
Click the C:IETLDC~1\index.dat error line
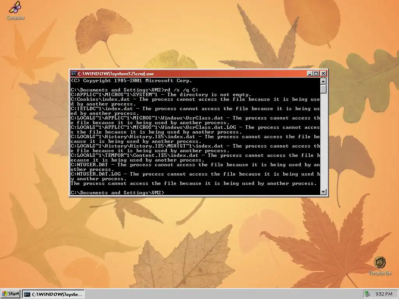[x=195, y=111]
